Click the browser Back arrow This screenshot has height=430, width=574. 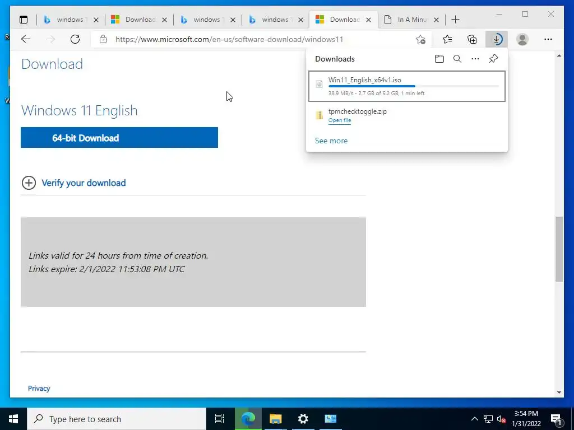coord(26,39)
